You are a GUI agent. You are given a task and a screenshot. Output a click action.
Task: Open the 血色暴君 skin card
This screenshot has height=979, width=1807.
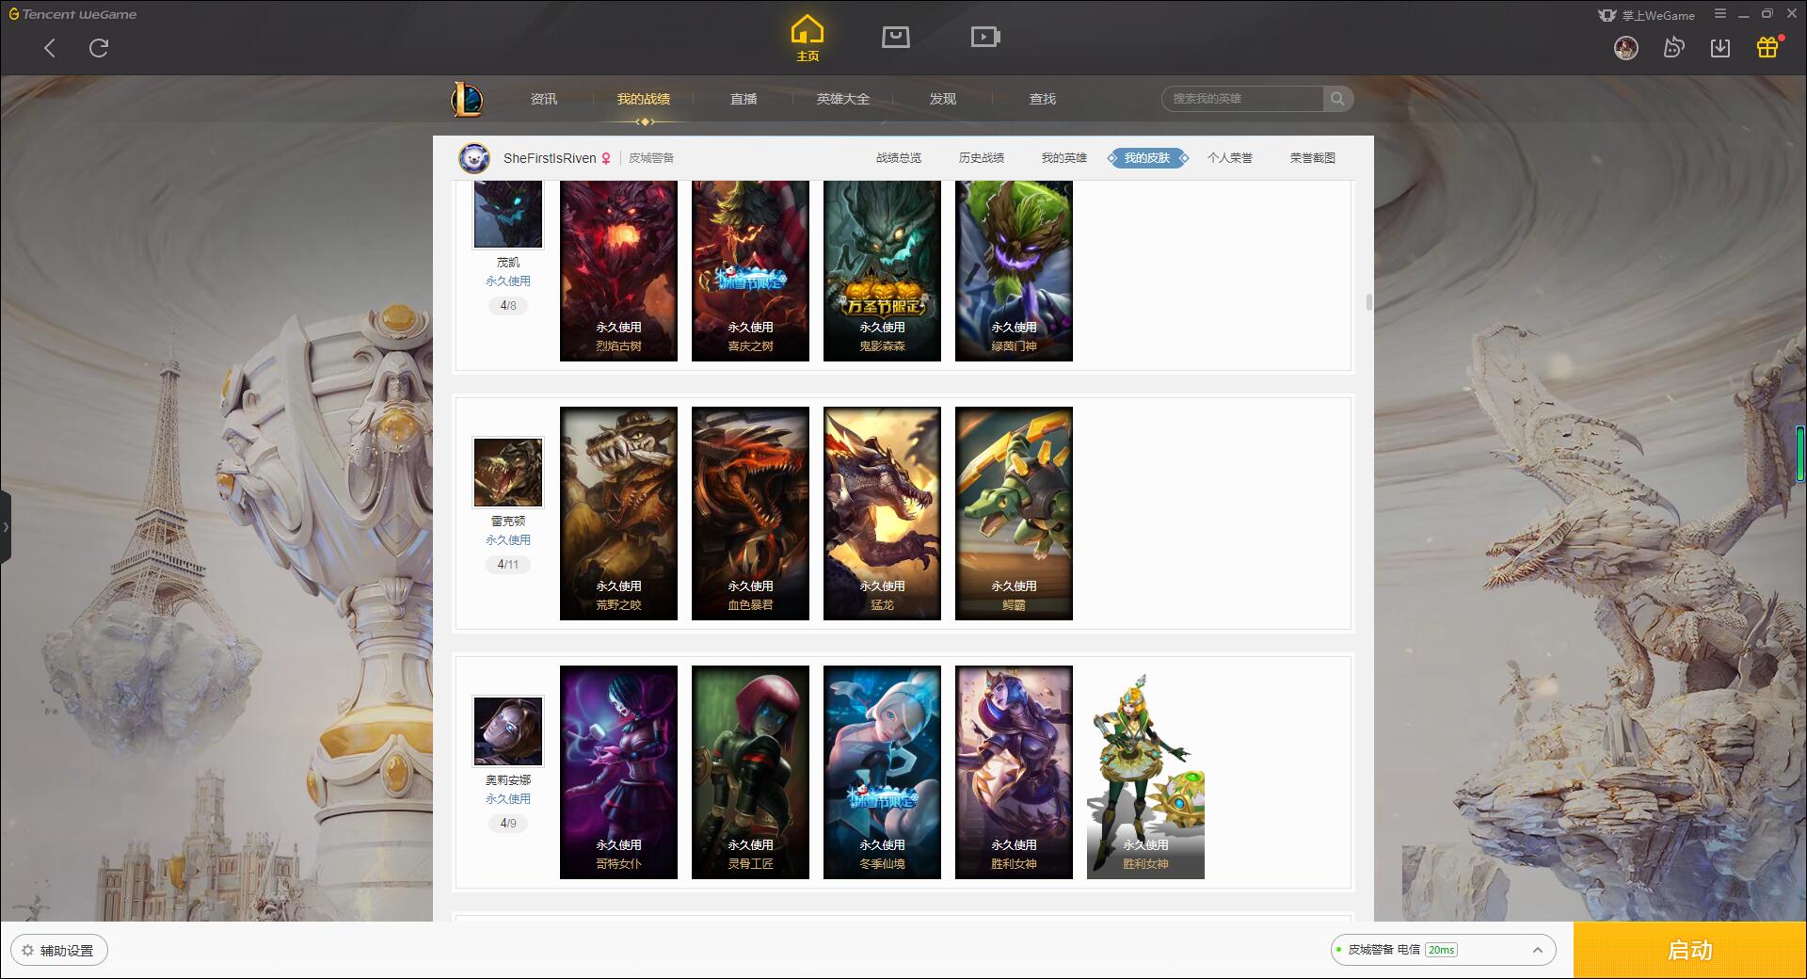click(x=750, y=513)
